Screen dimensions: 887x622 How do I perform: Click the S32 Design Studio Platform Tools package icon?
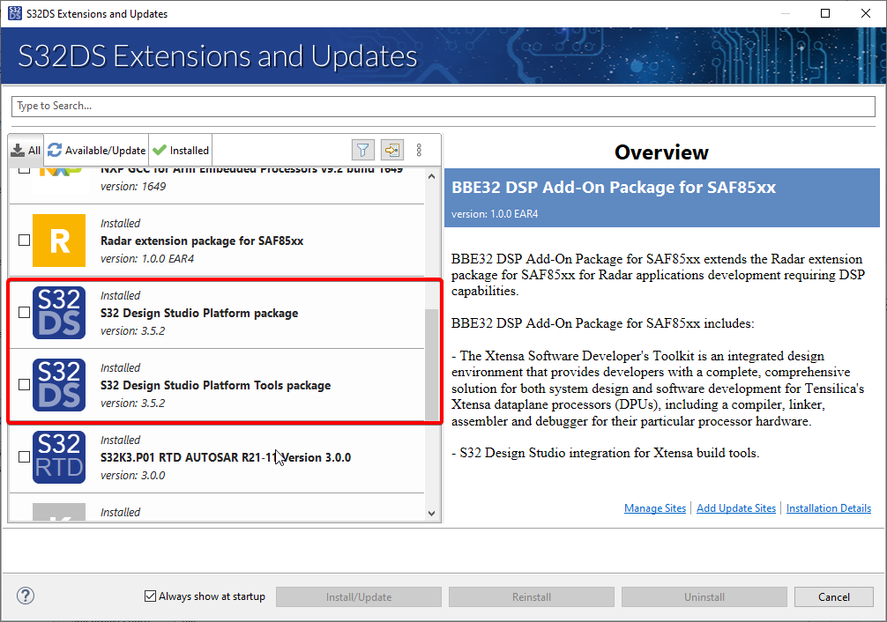pyautogui.click(x=58, y=384)
